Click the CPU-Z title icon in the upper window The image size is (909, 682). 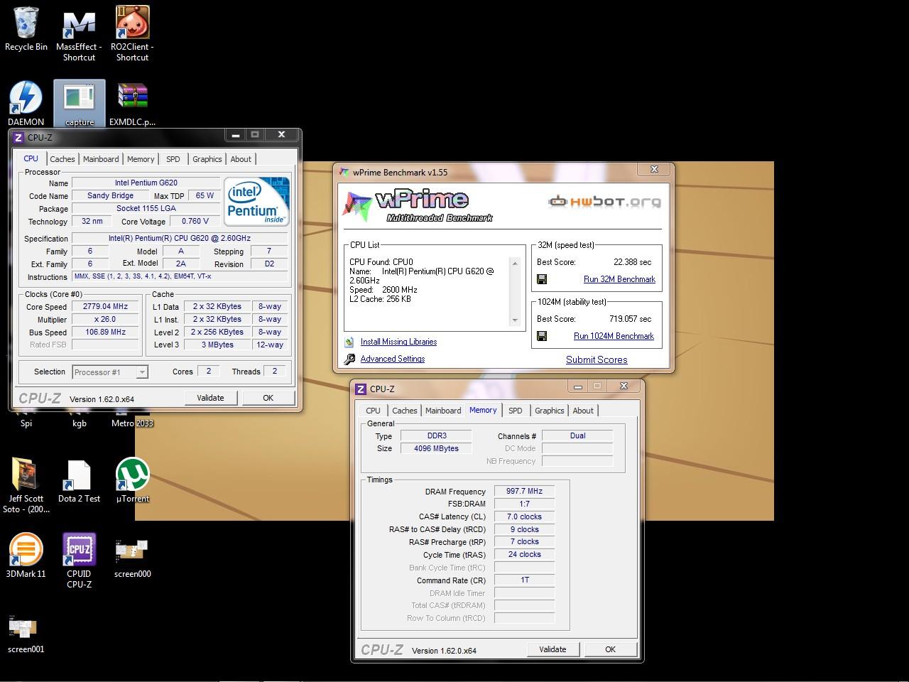click(x=19, y=138)
